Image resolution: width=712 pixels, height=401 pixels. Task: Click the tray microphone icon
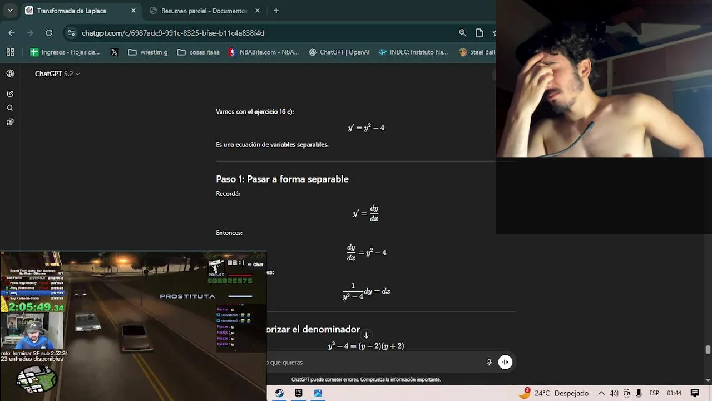point(639,393)
